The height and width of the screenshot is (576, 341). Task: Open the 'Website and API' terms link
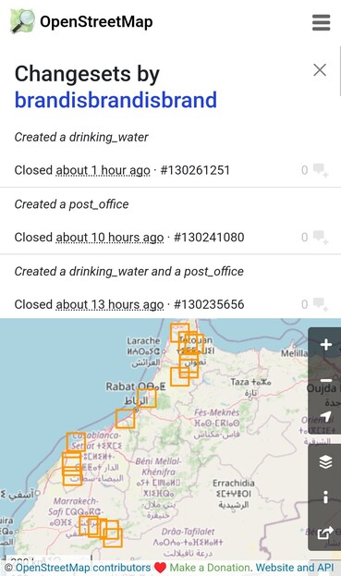point(295,568)
